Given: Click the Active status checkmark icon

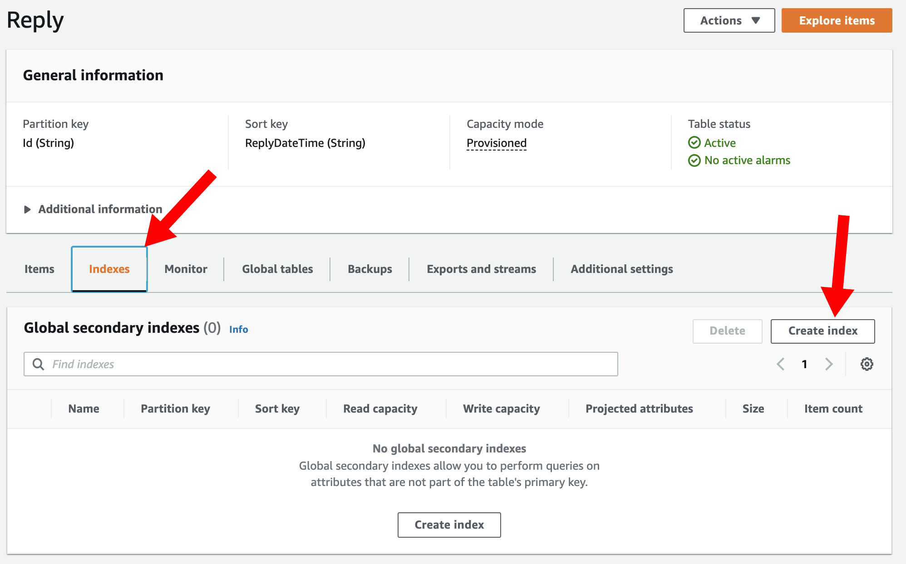Looking at the screenshot, I should [694, 143].
